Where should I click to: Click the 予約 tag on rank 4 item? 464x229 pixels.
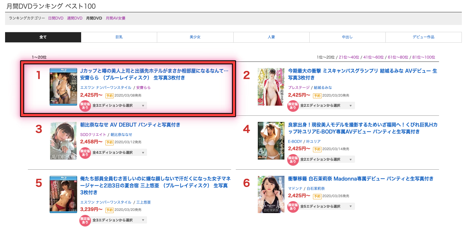coord(317,149)
